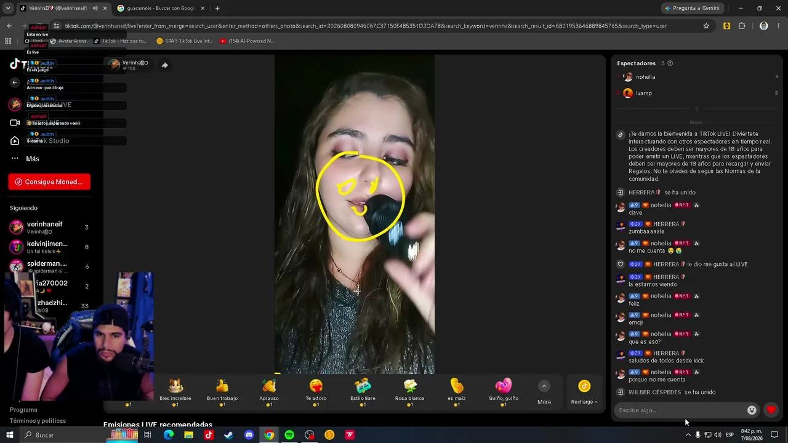The image size is (788, 443).
Task: Switch to the guacamole Google search tab
Action: point(161,9)
